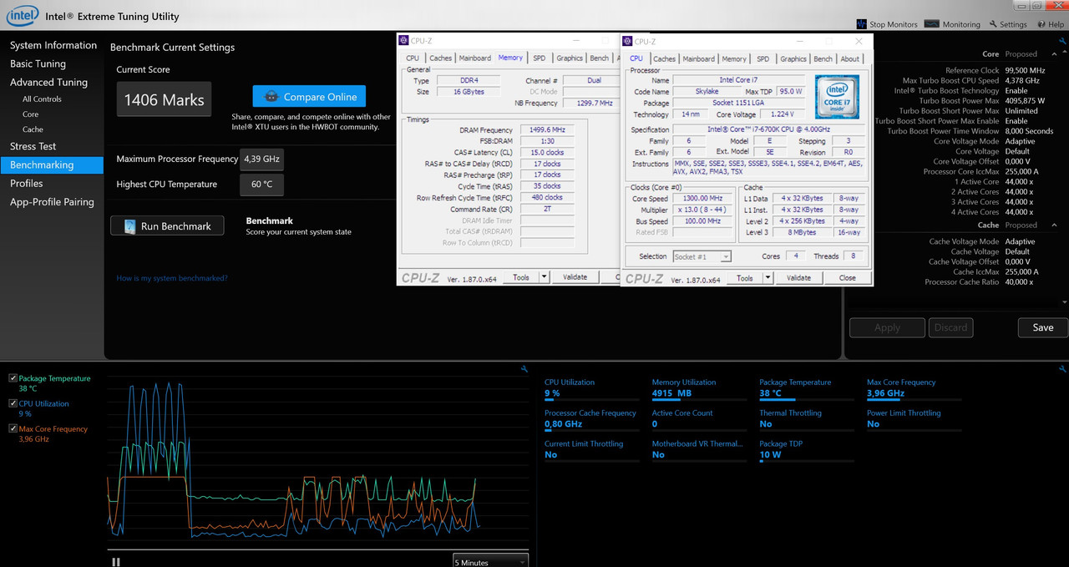This screenshot has height=567, width=1069.
Task: Click the Compare Online button
Action: (x=309, y=97)
